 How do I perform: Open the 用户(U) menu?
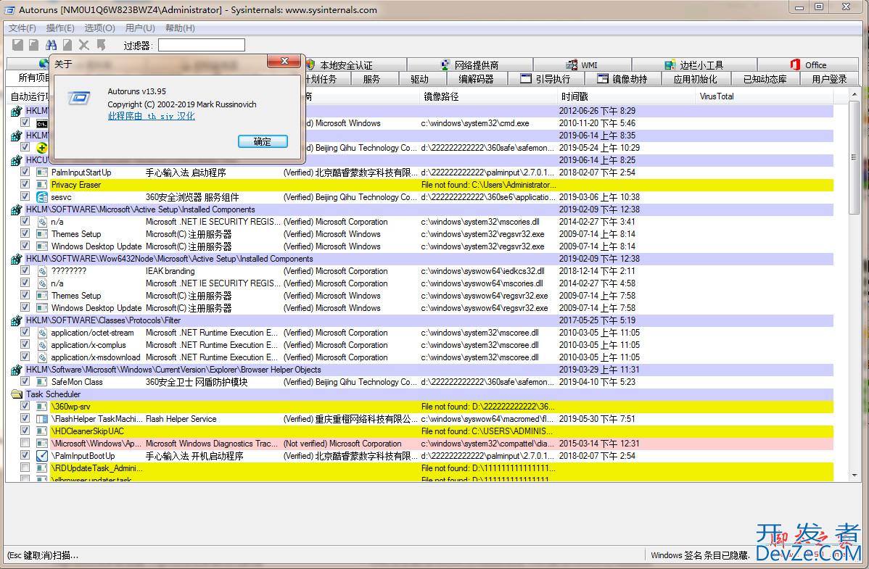(140, 28)
